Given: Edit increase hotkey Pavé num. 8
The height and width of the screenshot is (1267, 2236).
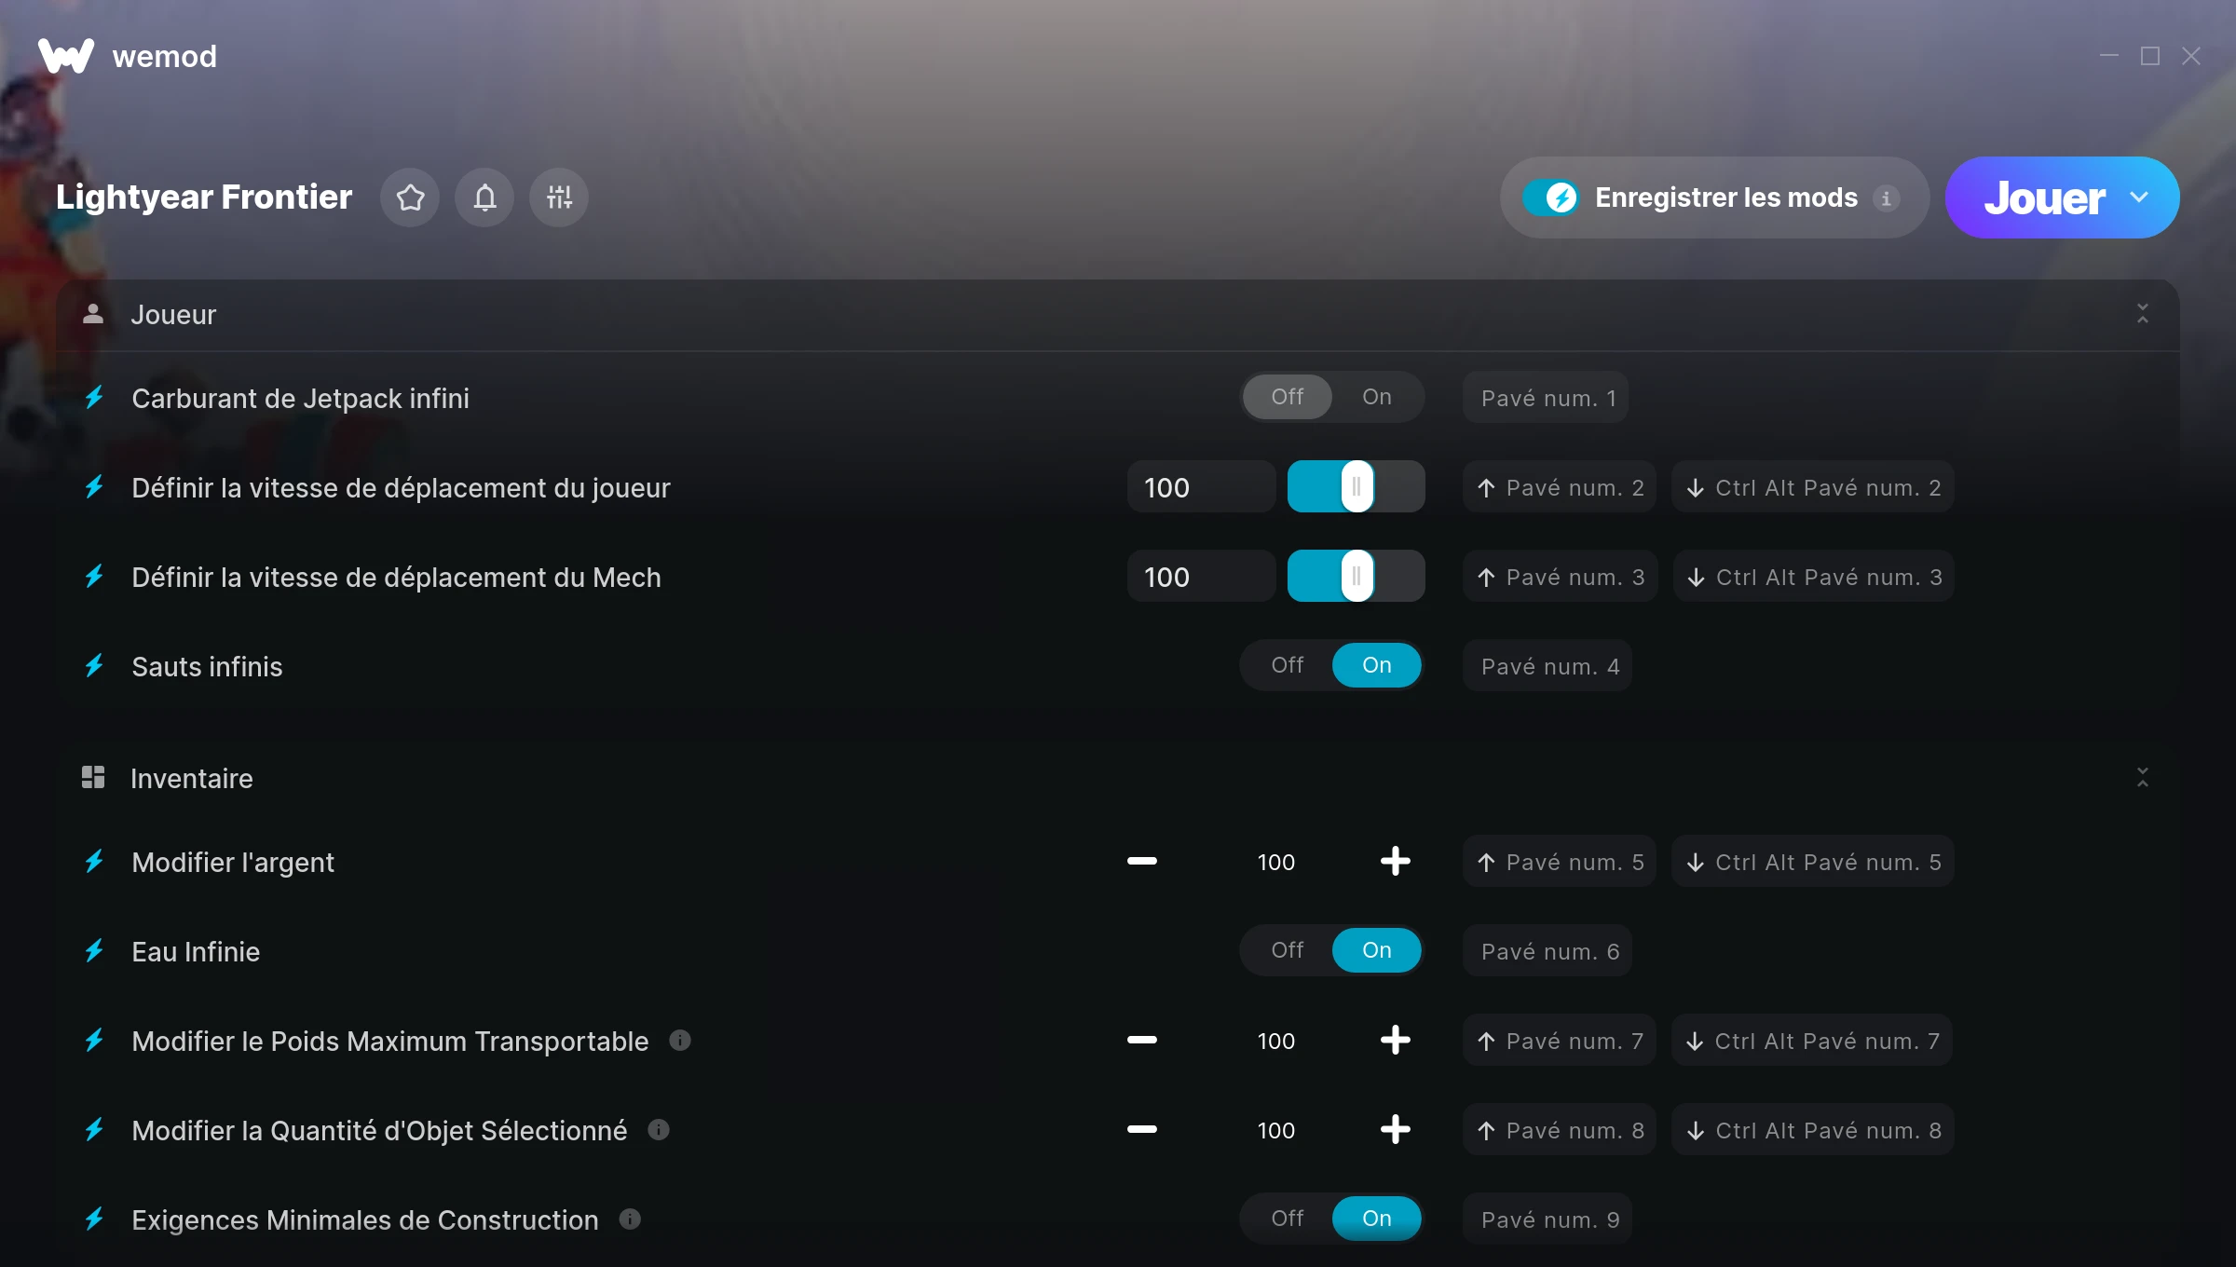Looking at the screenshot, I should (1560, 1130).
